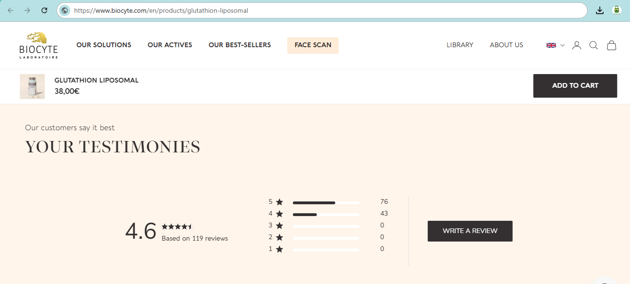Click the 76 count for 5 stars
The image size is (630, 284).
click(x=384, y=202)
